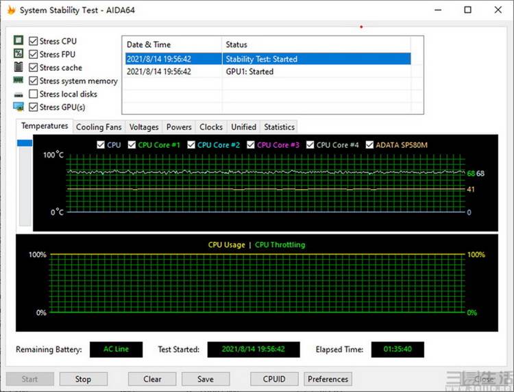Image resolution: width=514 pixels, height=392 pixels.
Task: Click the blue graph scale slider thumb
Action: click(x=25, y=143)
